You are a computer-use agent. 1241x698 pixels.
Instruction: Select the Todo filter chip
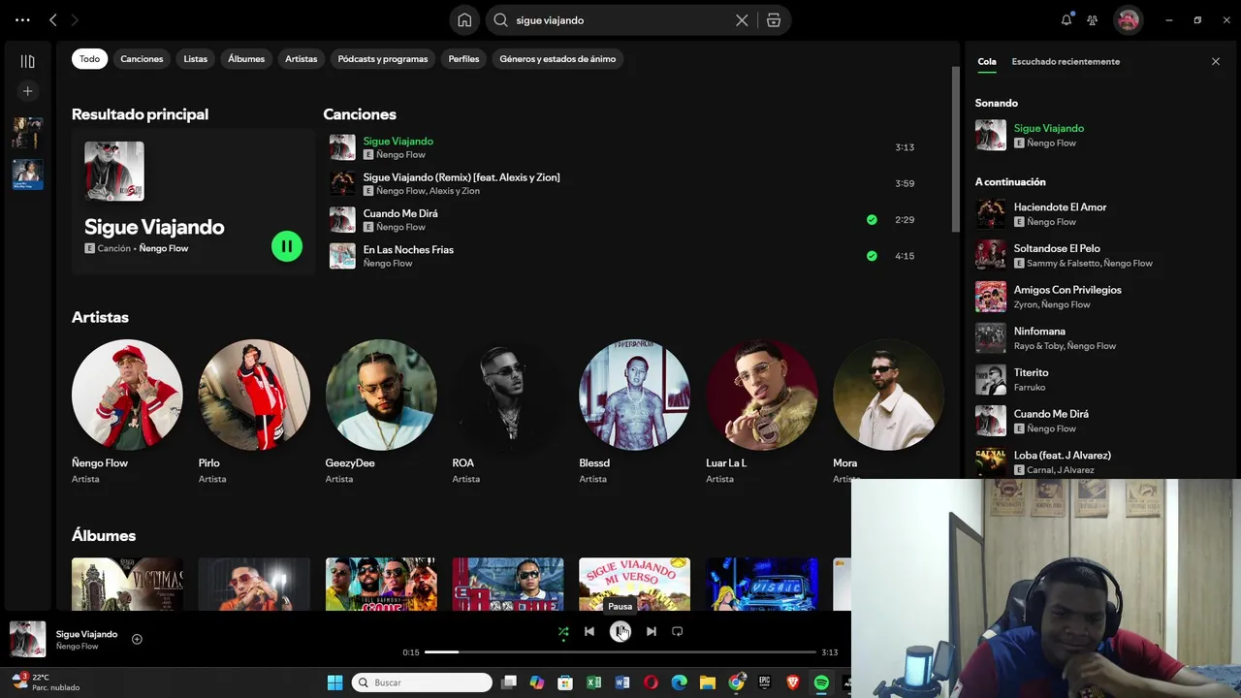[89, 59]
